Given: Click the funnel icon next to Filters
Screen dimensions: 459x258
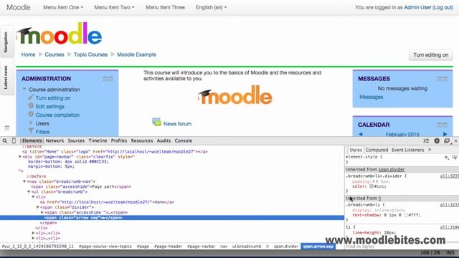Looking at the screenshot, I should pyautogui.click(x=31, y=131).
